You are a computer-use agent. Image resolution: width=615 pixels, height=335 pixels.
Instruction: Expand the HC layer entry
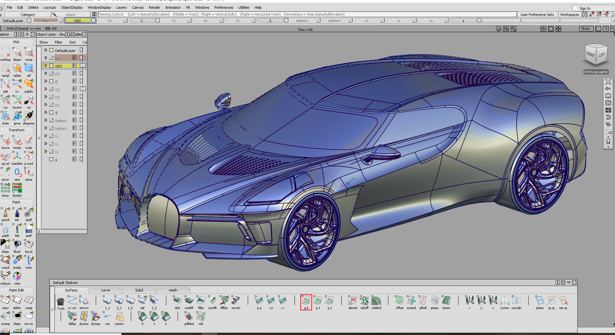tap(46, 97)
